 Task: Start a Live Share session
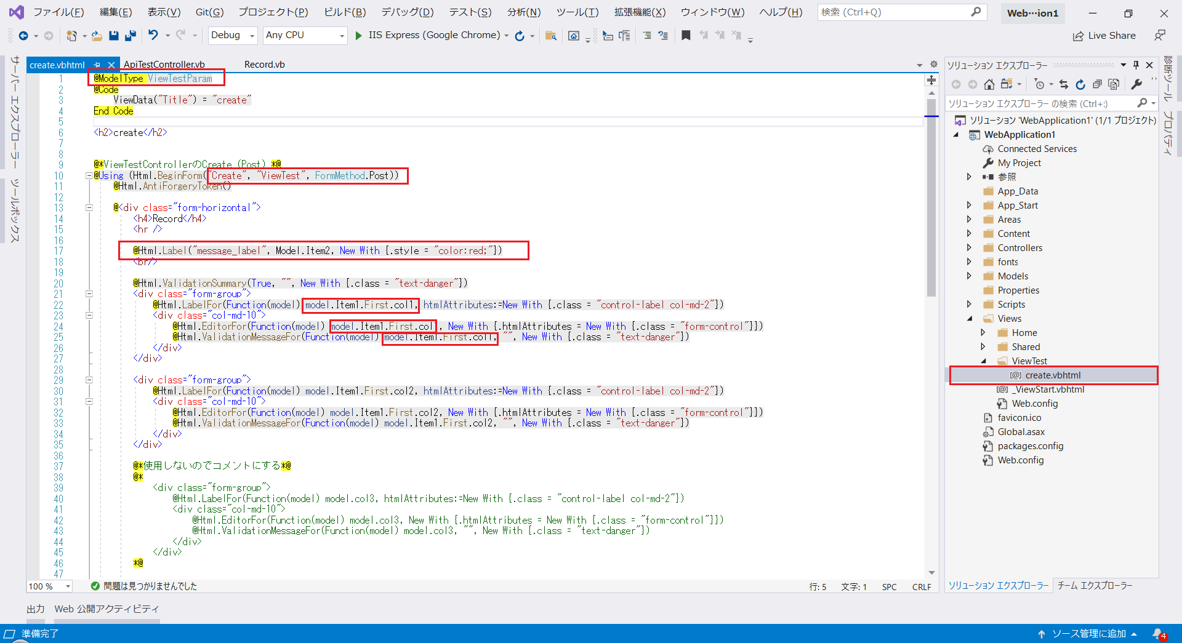(x=1105, y=35)
